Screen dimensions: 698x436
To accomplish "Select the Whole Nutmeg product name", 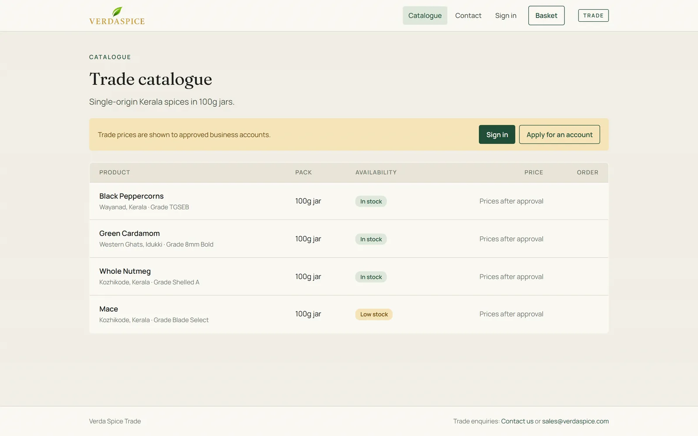I will click(x=125, y=271).
